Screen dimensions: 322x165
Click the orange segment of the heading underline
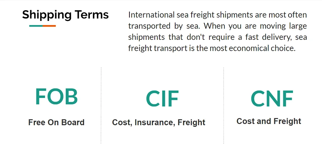[x=49, y=26]
